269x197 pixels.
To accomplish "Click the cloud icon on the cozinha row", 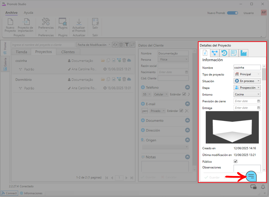I will point(129,60).
